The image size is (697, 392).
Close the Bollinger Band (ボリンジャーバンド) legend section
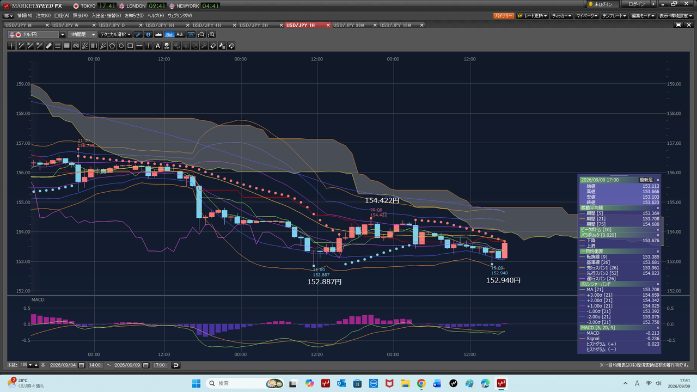coord(657,284)
